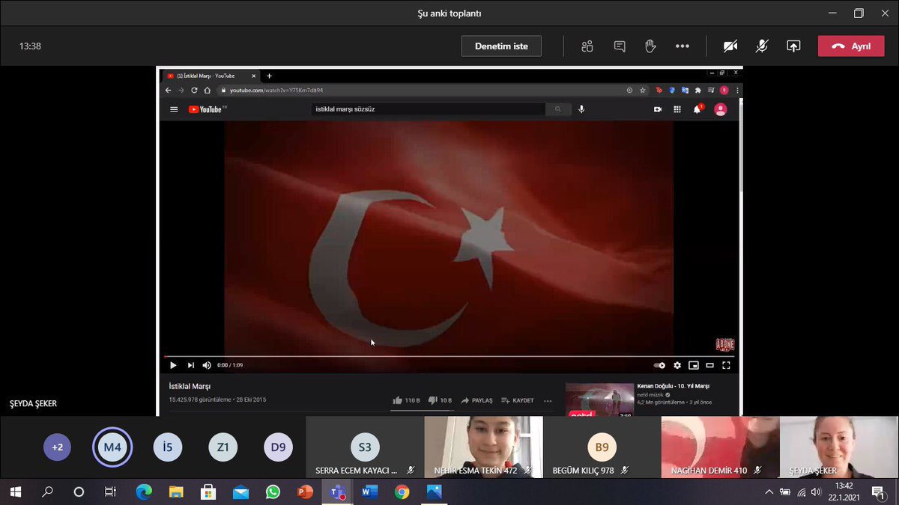This screenshot has width=899, height=505.
Task: Reload the YouTube page in Chrome
Action: (194, 90)
